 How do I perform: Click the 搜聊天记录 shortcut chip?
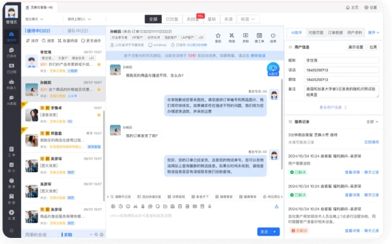tap(121, 197)
